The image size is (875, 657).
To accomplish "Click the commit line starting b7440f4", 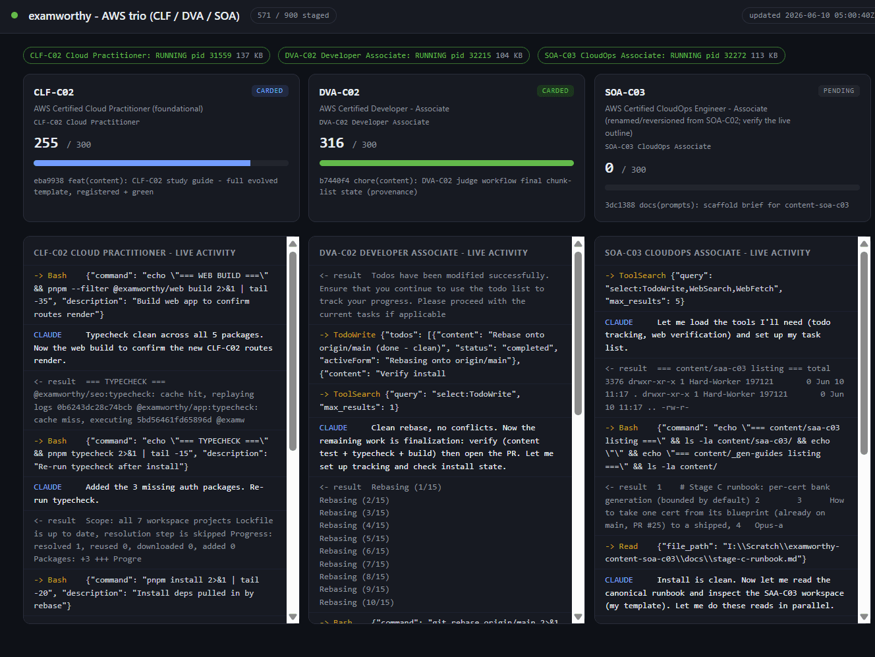I will pyautogui.click(x=445, y=186).
